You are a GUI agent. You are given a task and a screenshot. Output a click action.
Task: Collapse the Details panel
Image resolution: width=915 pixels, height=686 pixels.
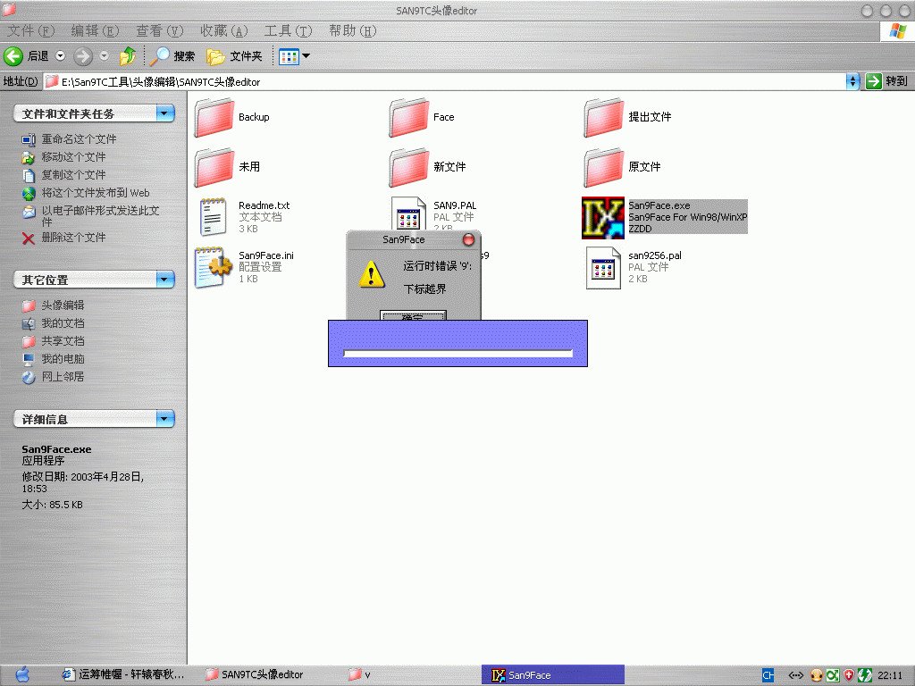click(164, 419)
